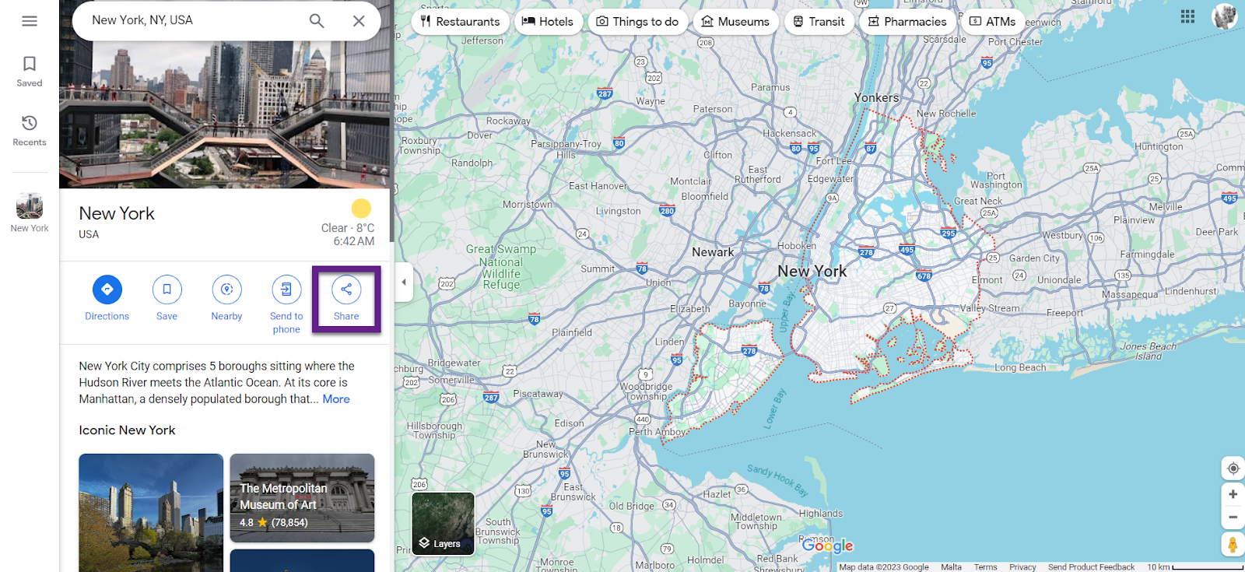Click Valley Stream label on map
Viewport: 1245px width, 572px height.
click(989, 308)
